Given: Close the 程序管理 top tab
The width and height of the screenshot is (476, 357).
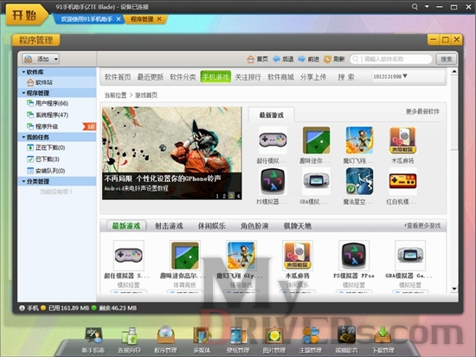Looking at the screenshot, I should click(159, 19).
